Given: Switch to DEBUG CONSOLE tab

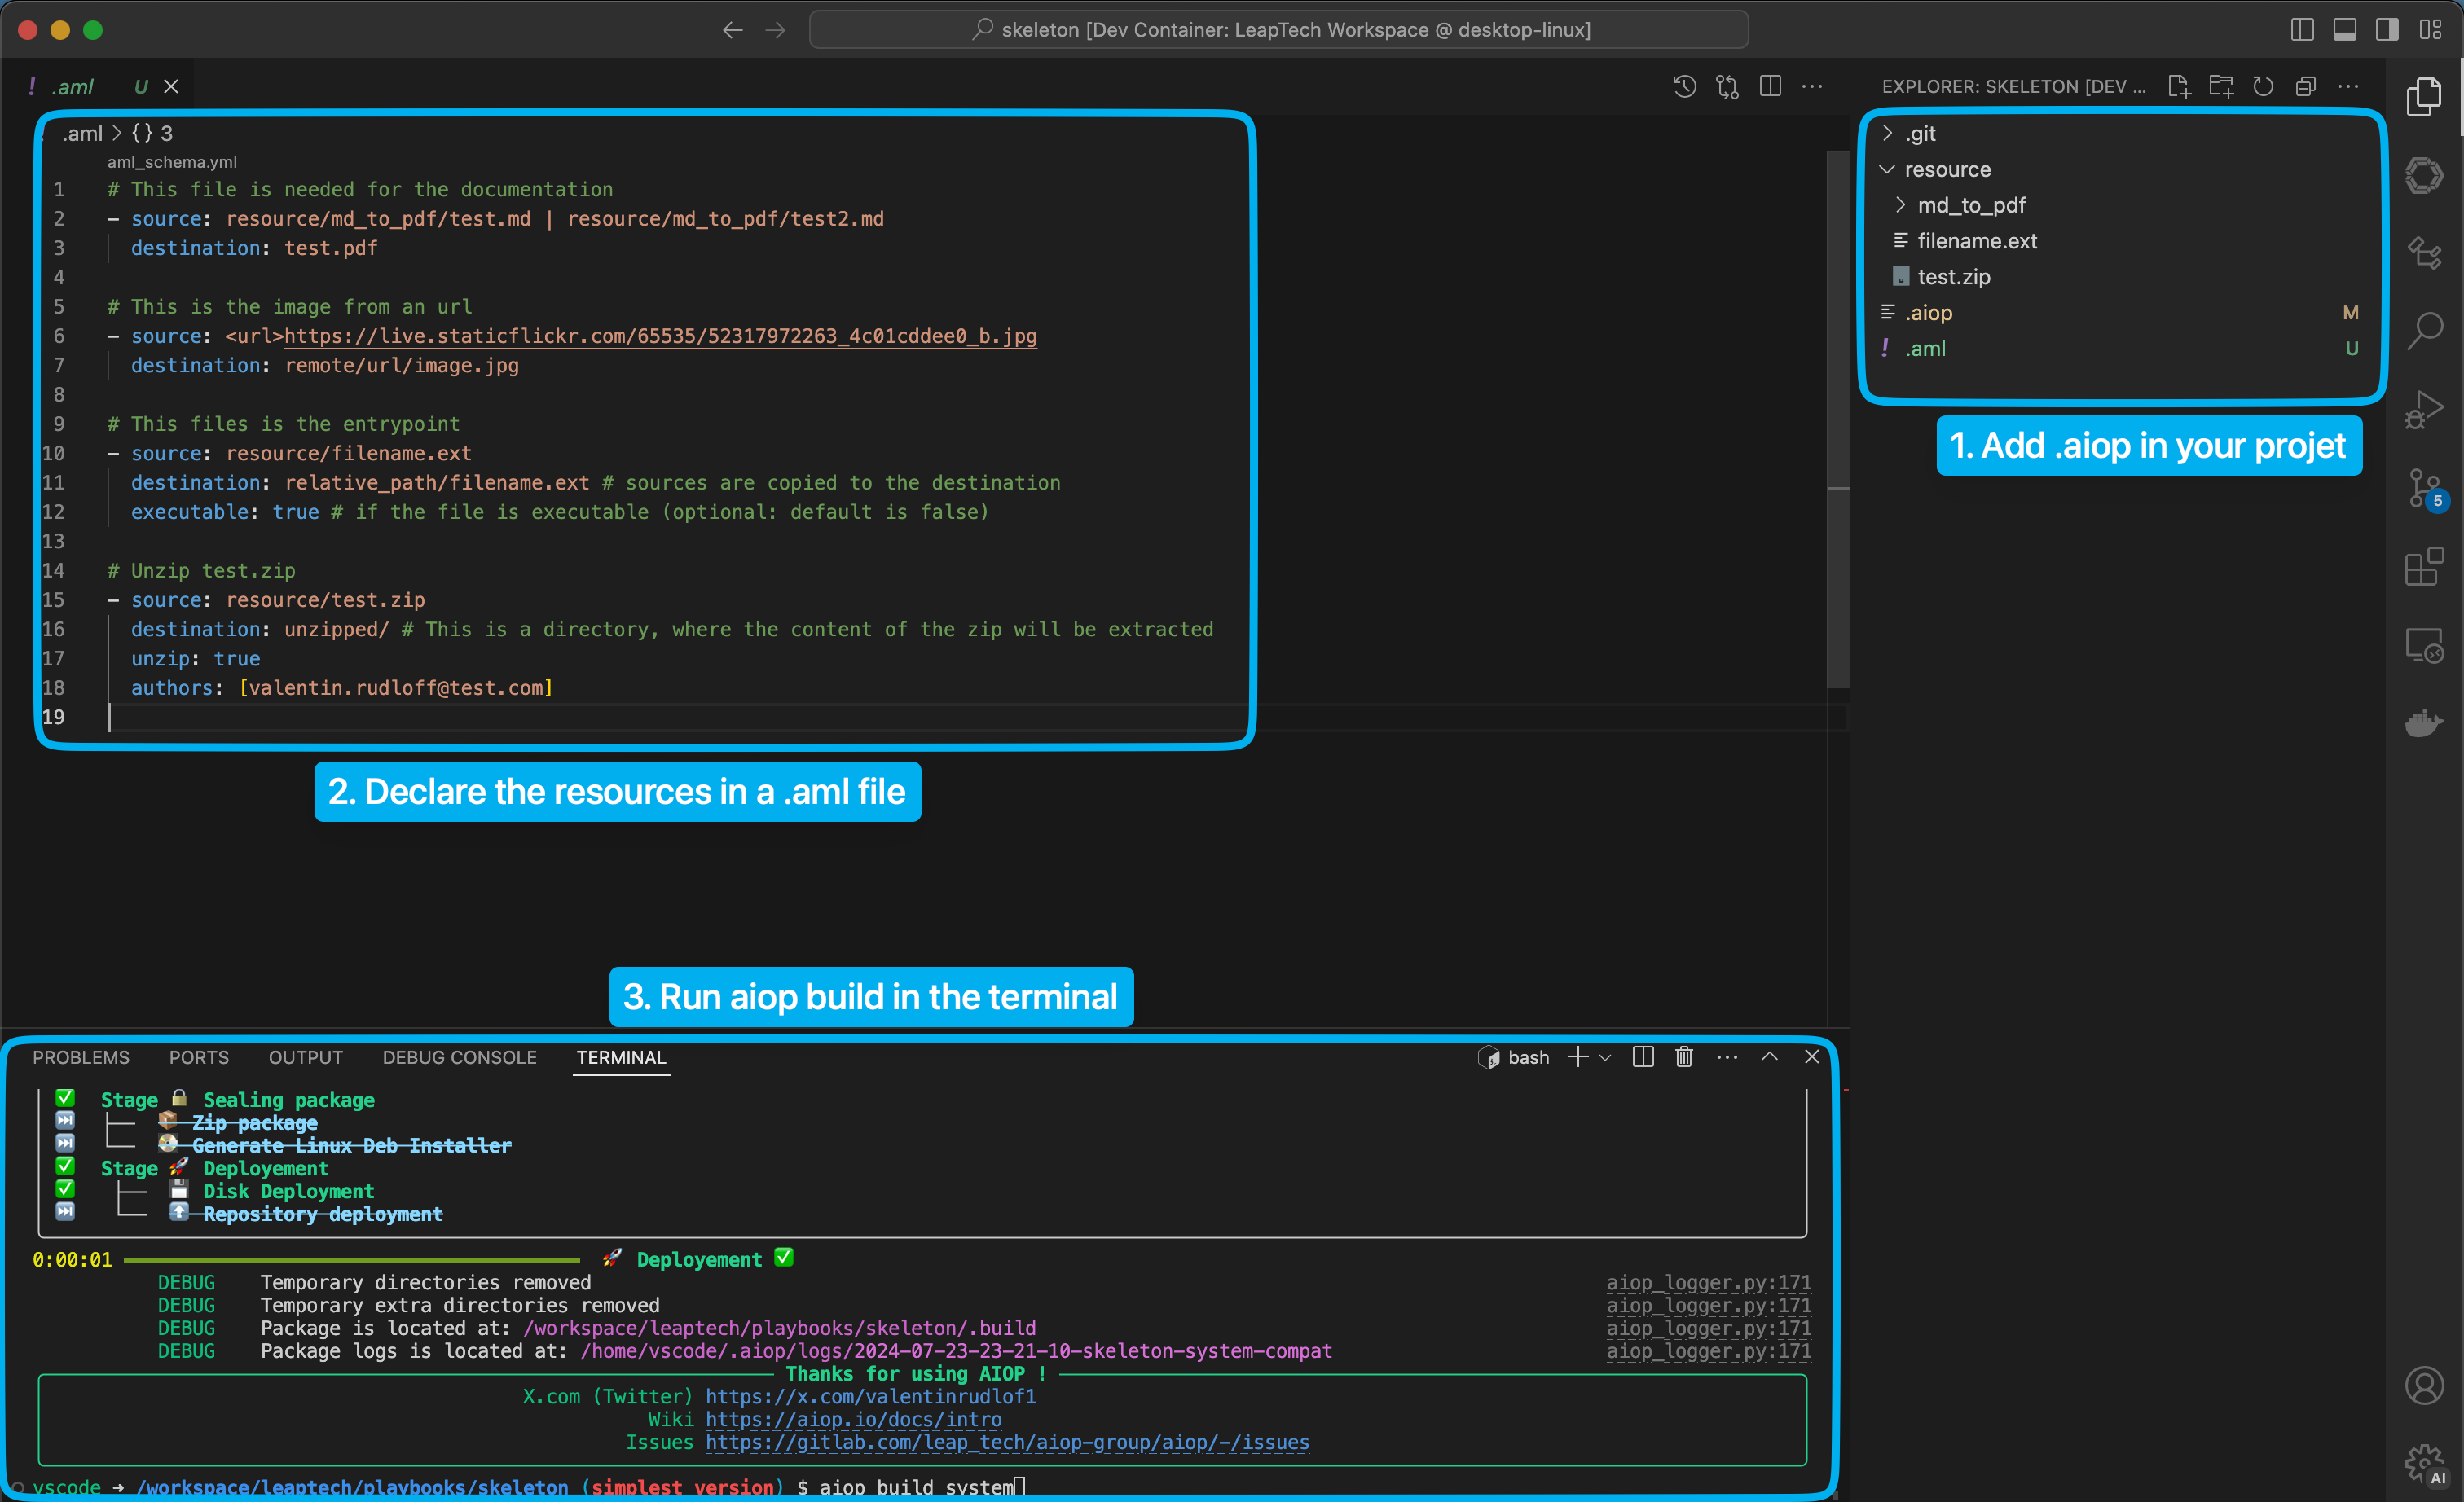Looking at the screenshot, I should [459, 1056].
